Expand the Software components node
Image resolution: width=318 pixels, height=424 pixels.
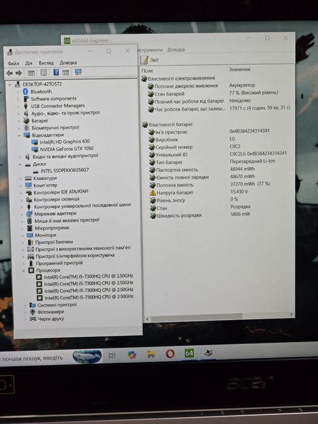pos(18,99)
